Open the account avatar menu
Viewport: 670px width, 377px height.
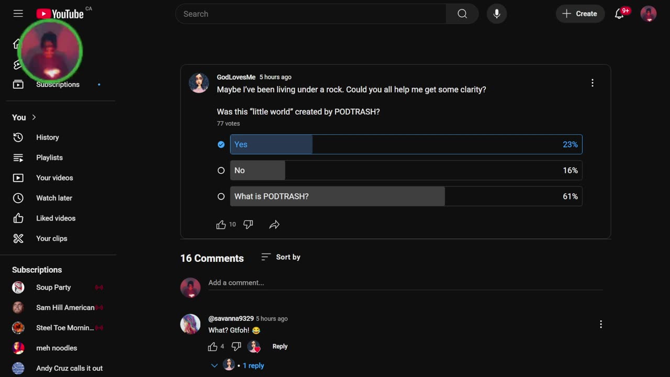pyautogui.click(x=649, y=14)
